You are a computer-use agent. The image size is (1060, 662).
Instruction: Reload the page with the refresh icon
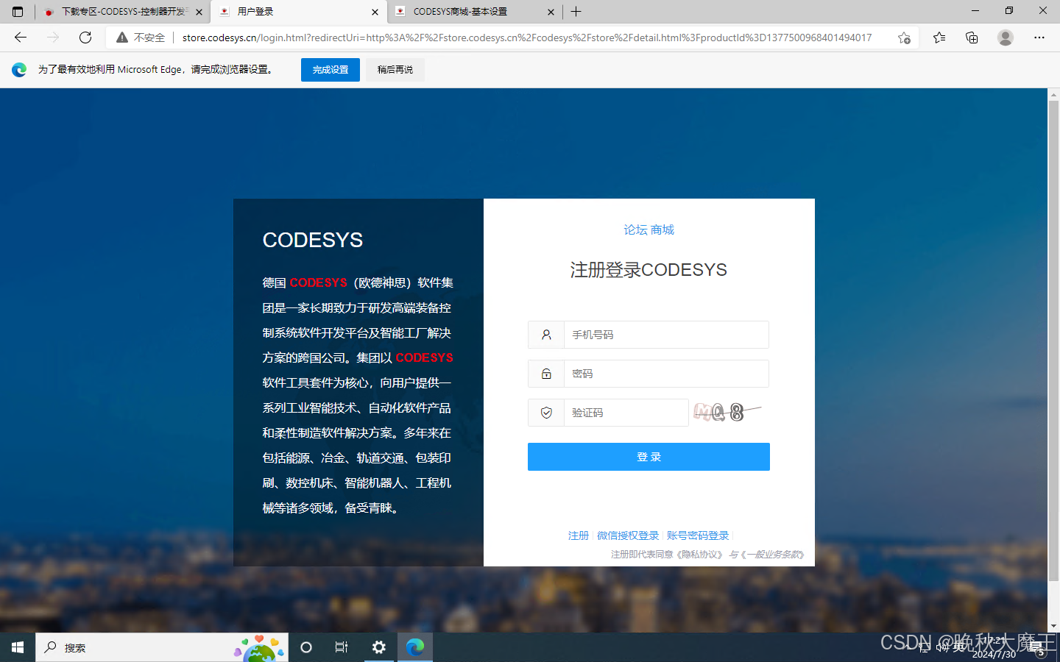click(85, 38)
